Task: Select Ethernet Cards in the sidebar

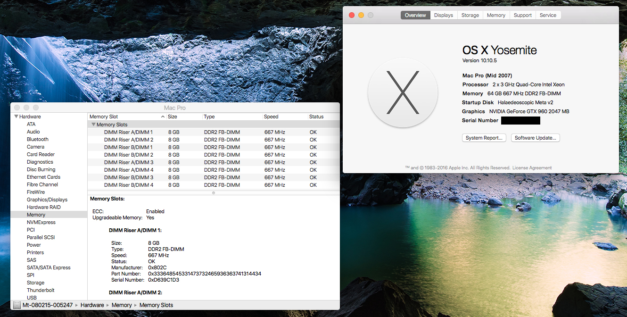Action: point(43,177)
